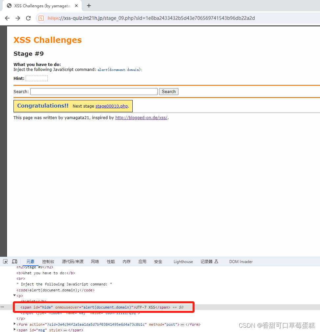Click the browser forward navigation arrow
The image size is (320, 332).
(x=17, y=18)
